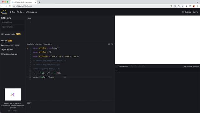Open the Chrome three-dot menu
Screen dimensions: 200x113
(x=197, y=6)
